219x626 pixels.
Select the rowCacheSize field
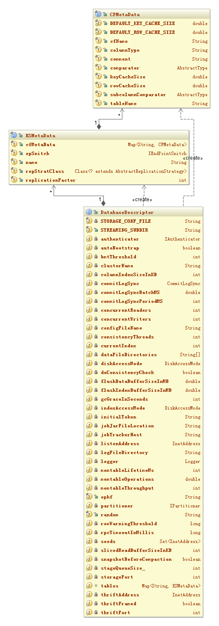[x=151, y=86]
